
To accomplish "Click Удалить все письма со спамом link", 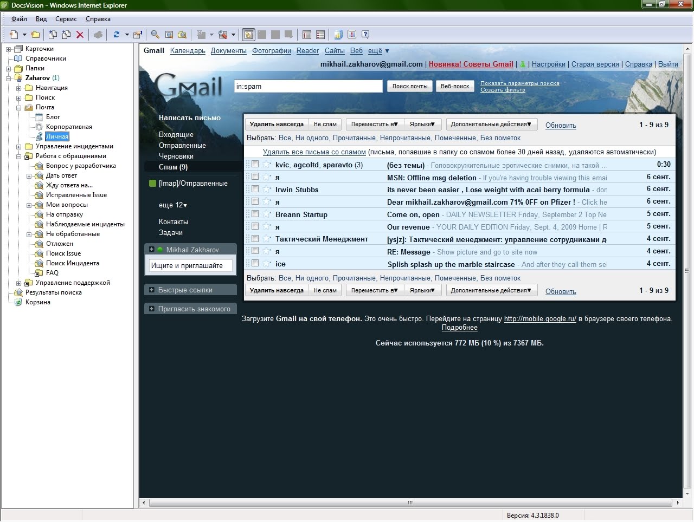I will (x=314, y=152).
